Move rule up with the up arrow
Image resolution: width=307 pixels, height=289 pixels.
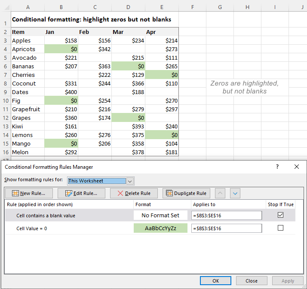(x=220, y=193)
